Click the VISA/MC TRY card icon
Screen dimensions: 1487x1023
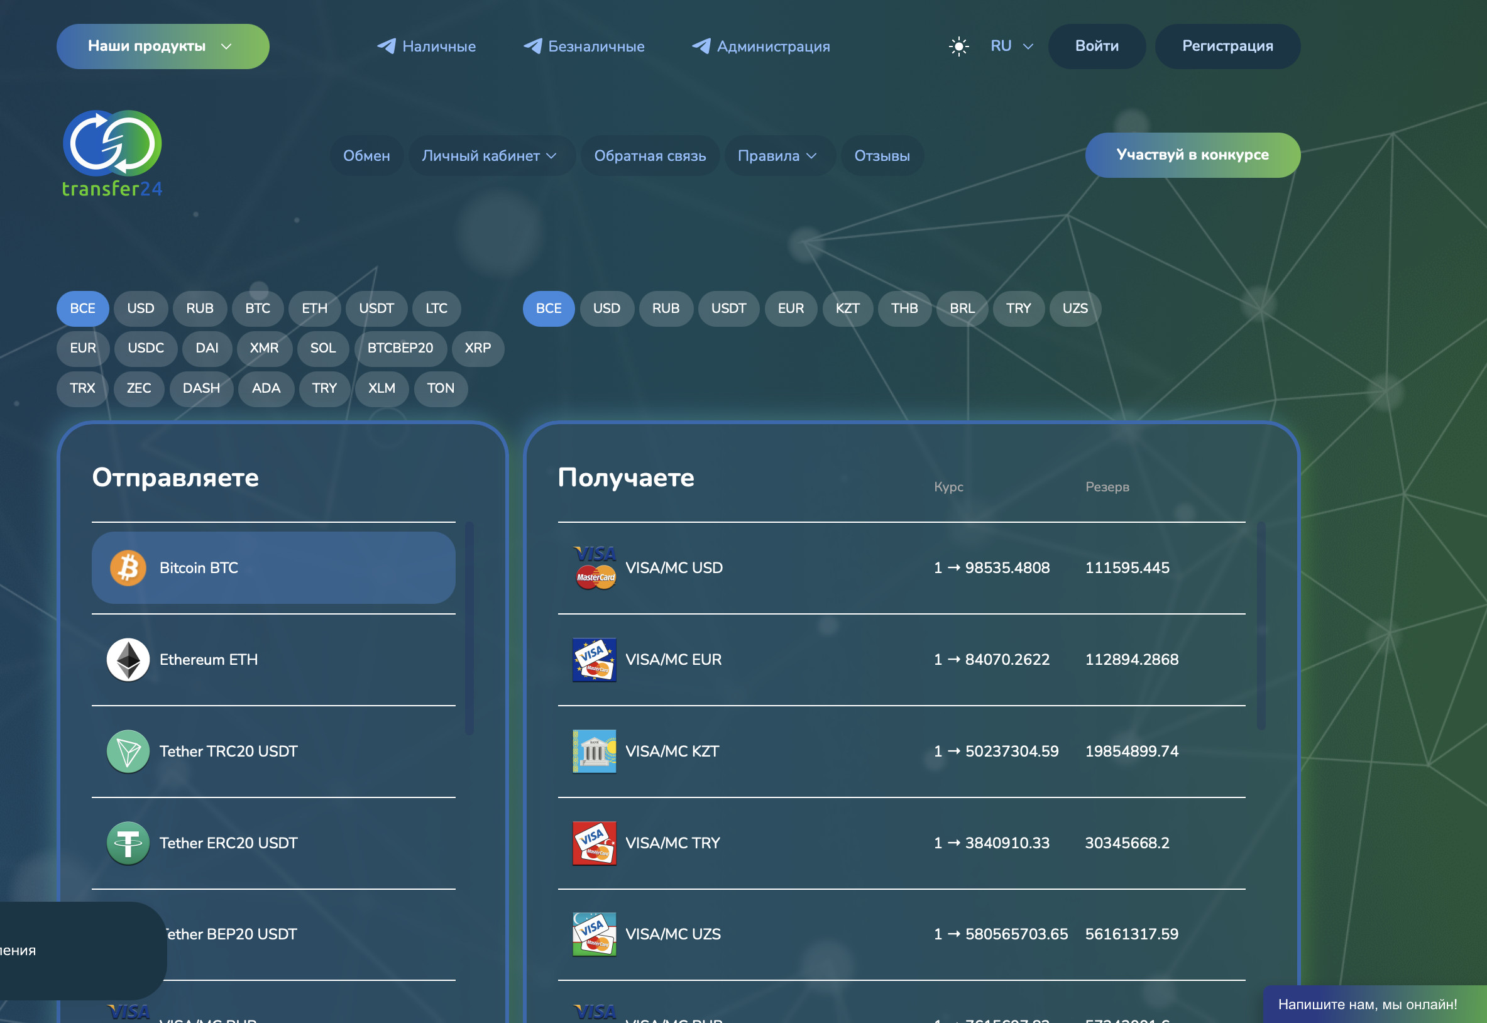point(595,843)
